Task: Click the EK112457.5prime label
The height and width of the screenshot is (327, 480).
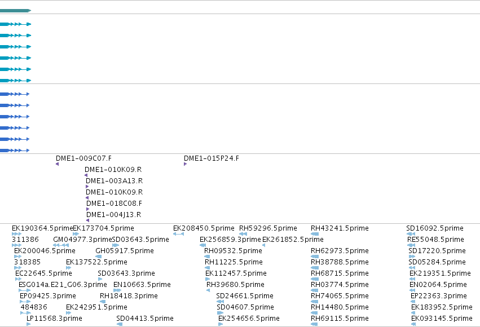Action: tap(236, 273)
